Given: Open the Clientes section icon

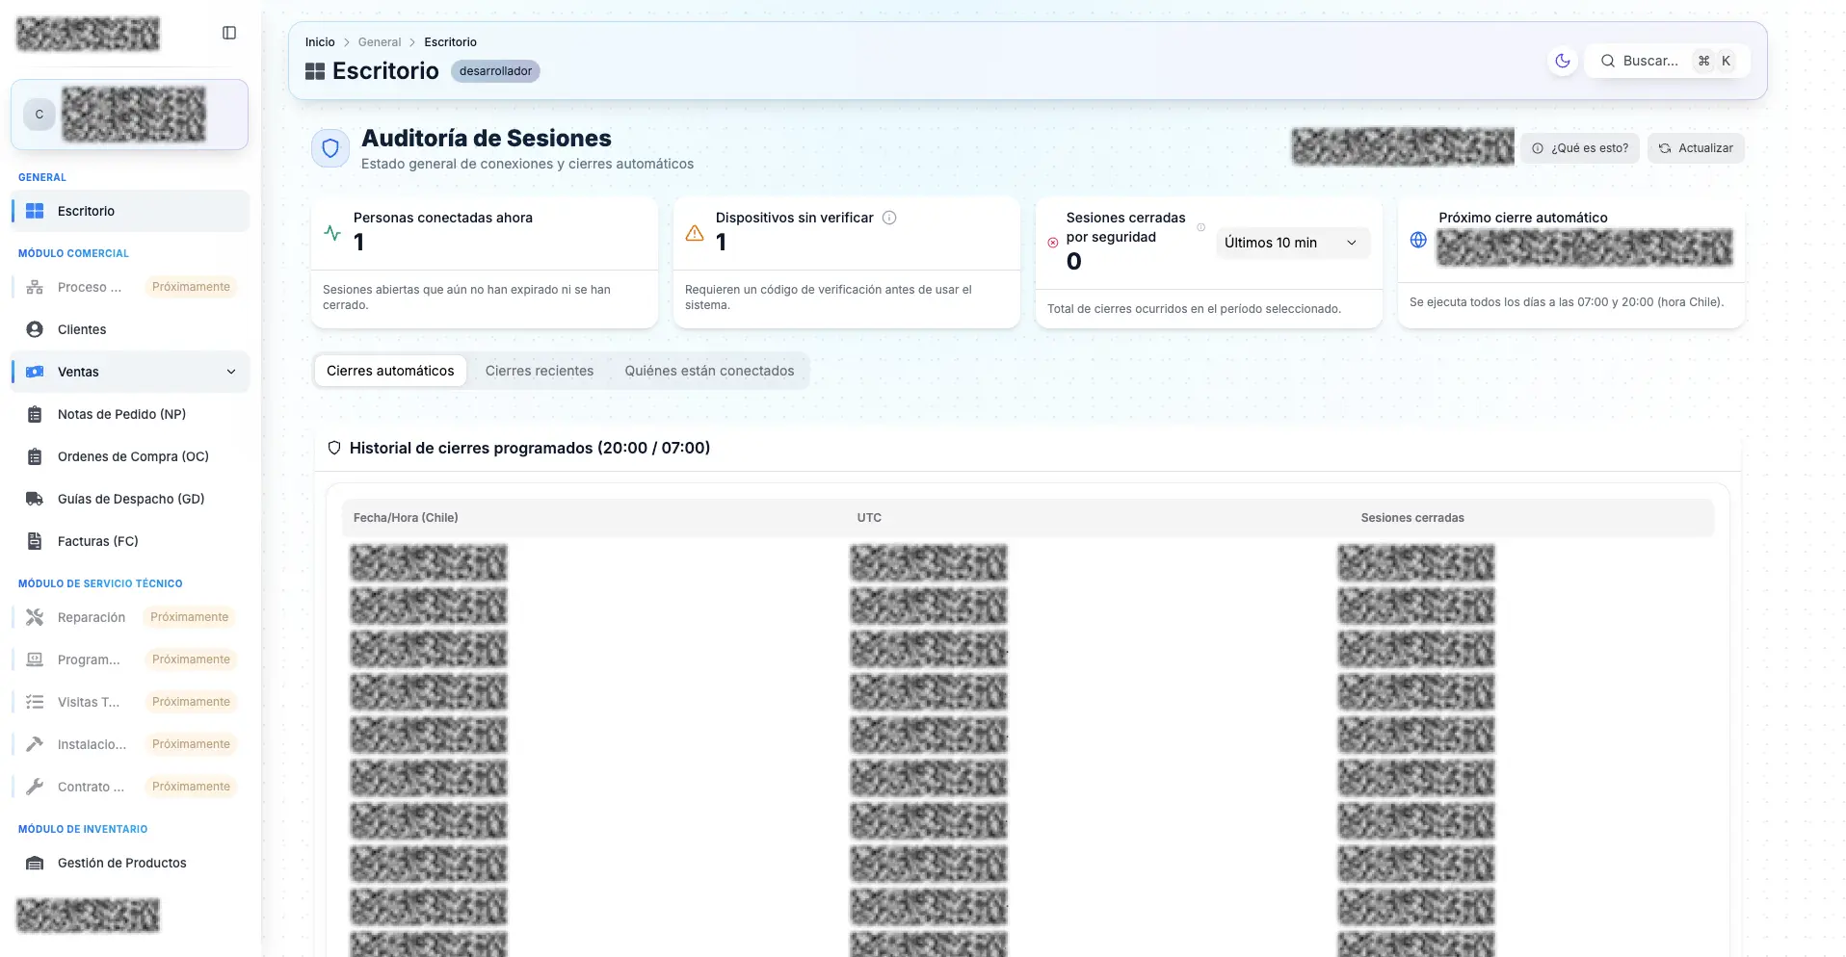Looking at the screenshot, I should 35,328.
